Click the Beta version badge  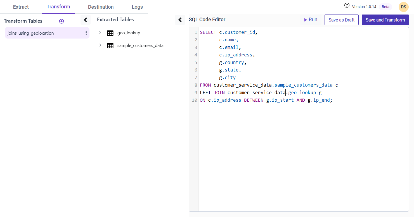tap(385, 7)
